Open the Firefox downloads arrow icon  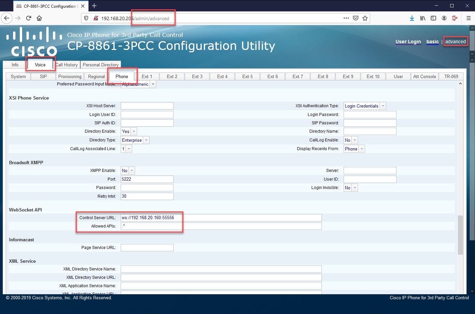pyautogui.click(x=412, y=18)
